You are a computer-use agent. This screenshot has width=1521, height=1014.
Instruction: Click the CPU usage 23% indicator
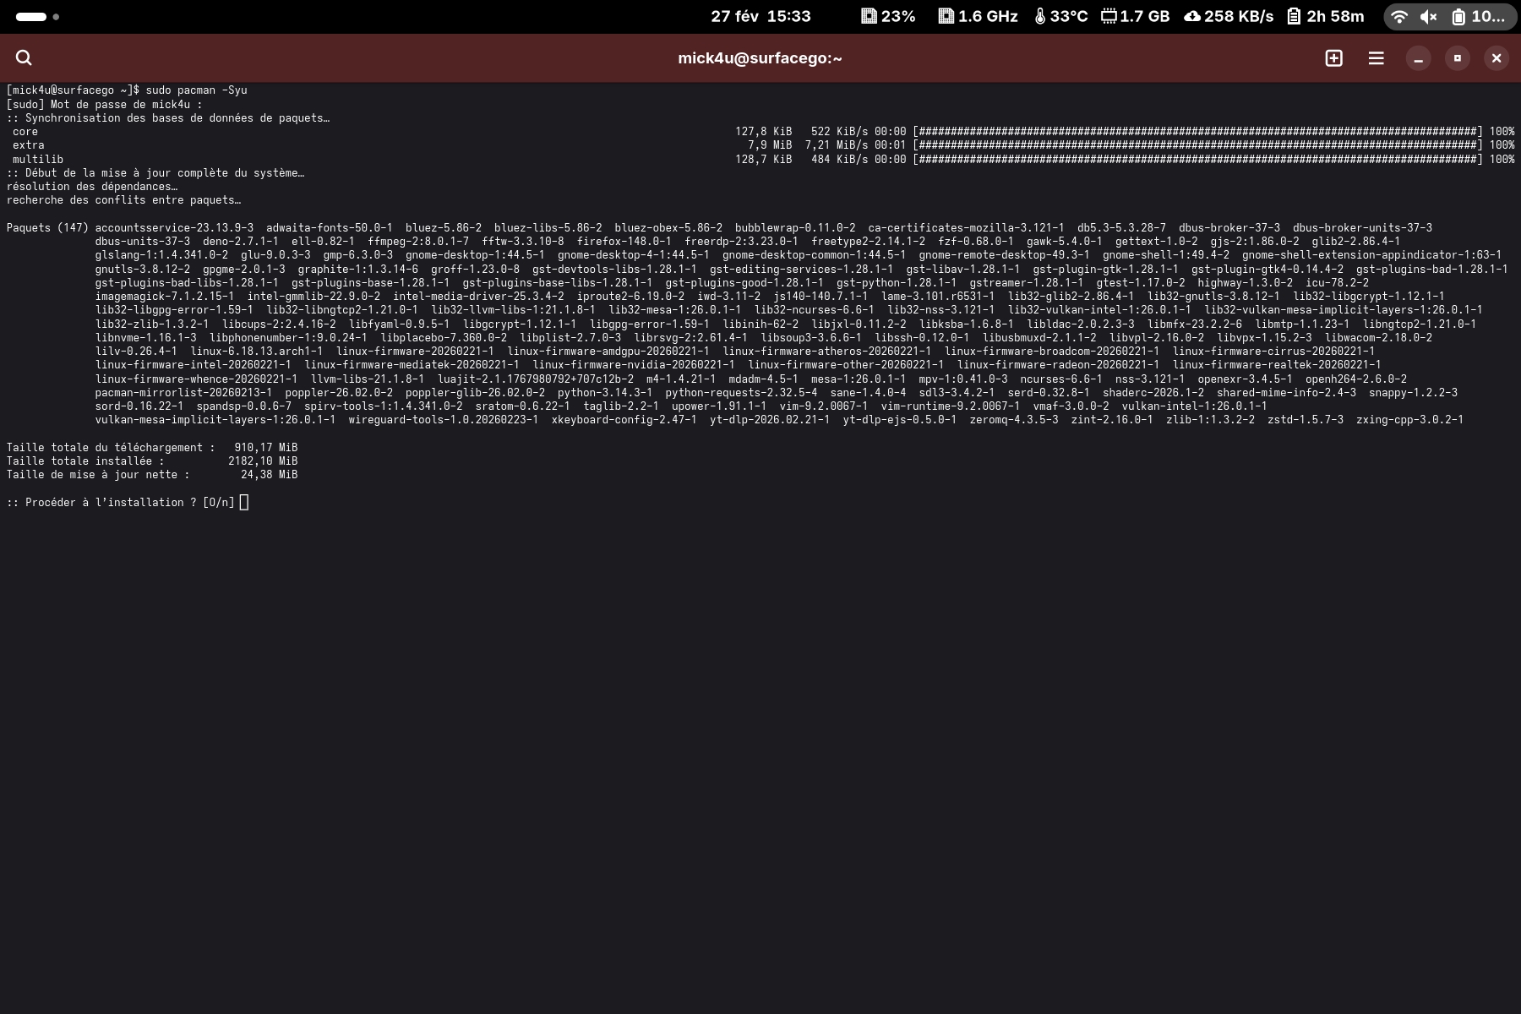(888, 16)
